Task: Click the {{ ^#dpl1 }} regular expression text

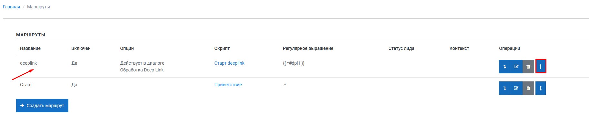Action: pyautogui.click(x=294, y=63)
